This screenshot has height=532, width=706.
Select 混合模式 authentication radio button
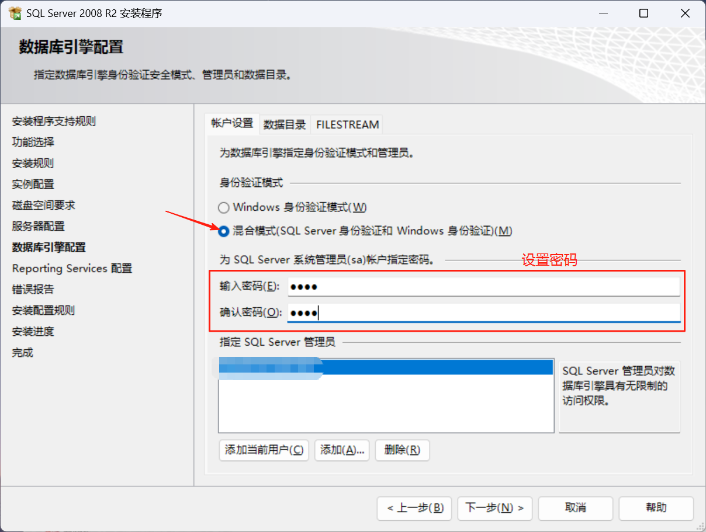223,231
